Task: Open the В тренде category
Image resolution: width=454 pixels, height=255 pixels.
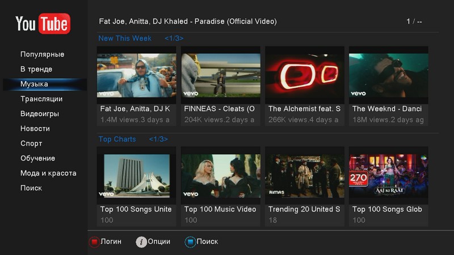Action: 36,69
